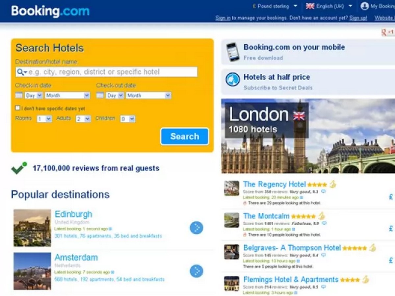395x296 pixels.
Task: Click the blue arrow next to Edinburgh
Action: pyautogui.click(x=197, y=228)
